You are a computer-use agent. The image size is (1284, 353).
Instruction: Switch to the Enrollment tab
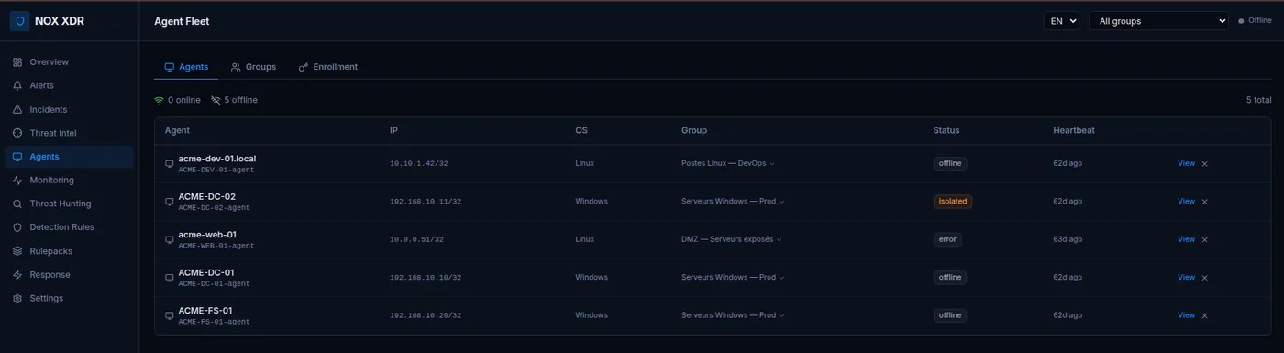click(328, 67)
